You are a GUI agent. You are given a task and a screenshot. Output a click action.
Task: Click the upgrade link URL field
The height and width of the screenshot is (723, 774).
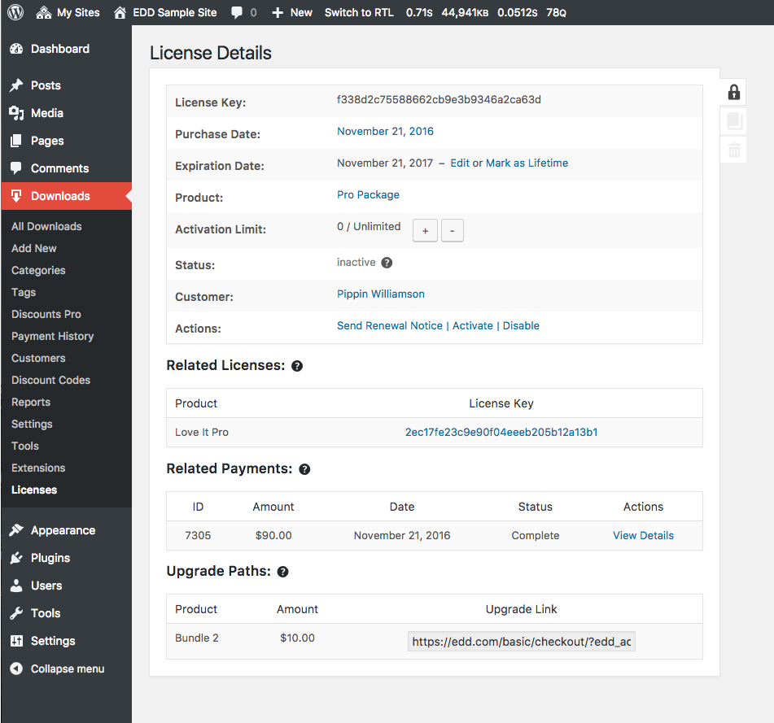521,642
